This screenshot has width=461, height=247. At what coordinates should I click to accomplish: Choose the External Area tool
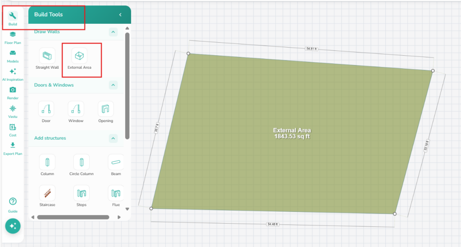79,56
